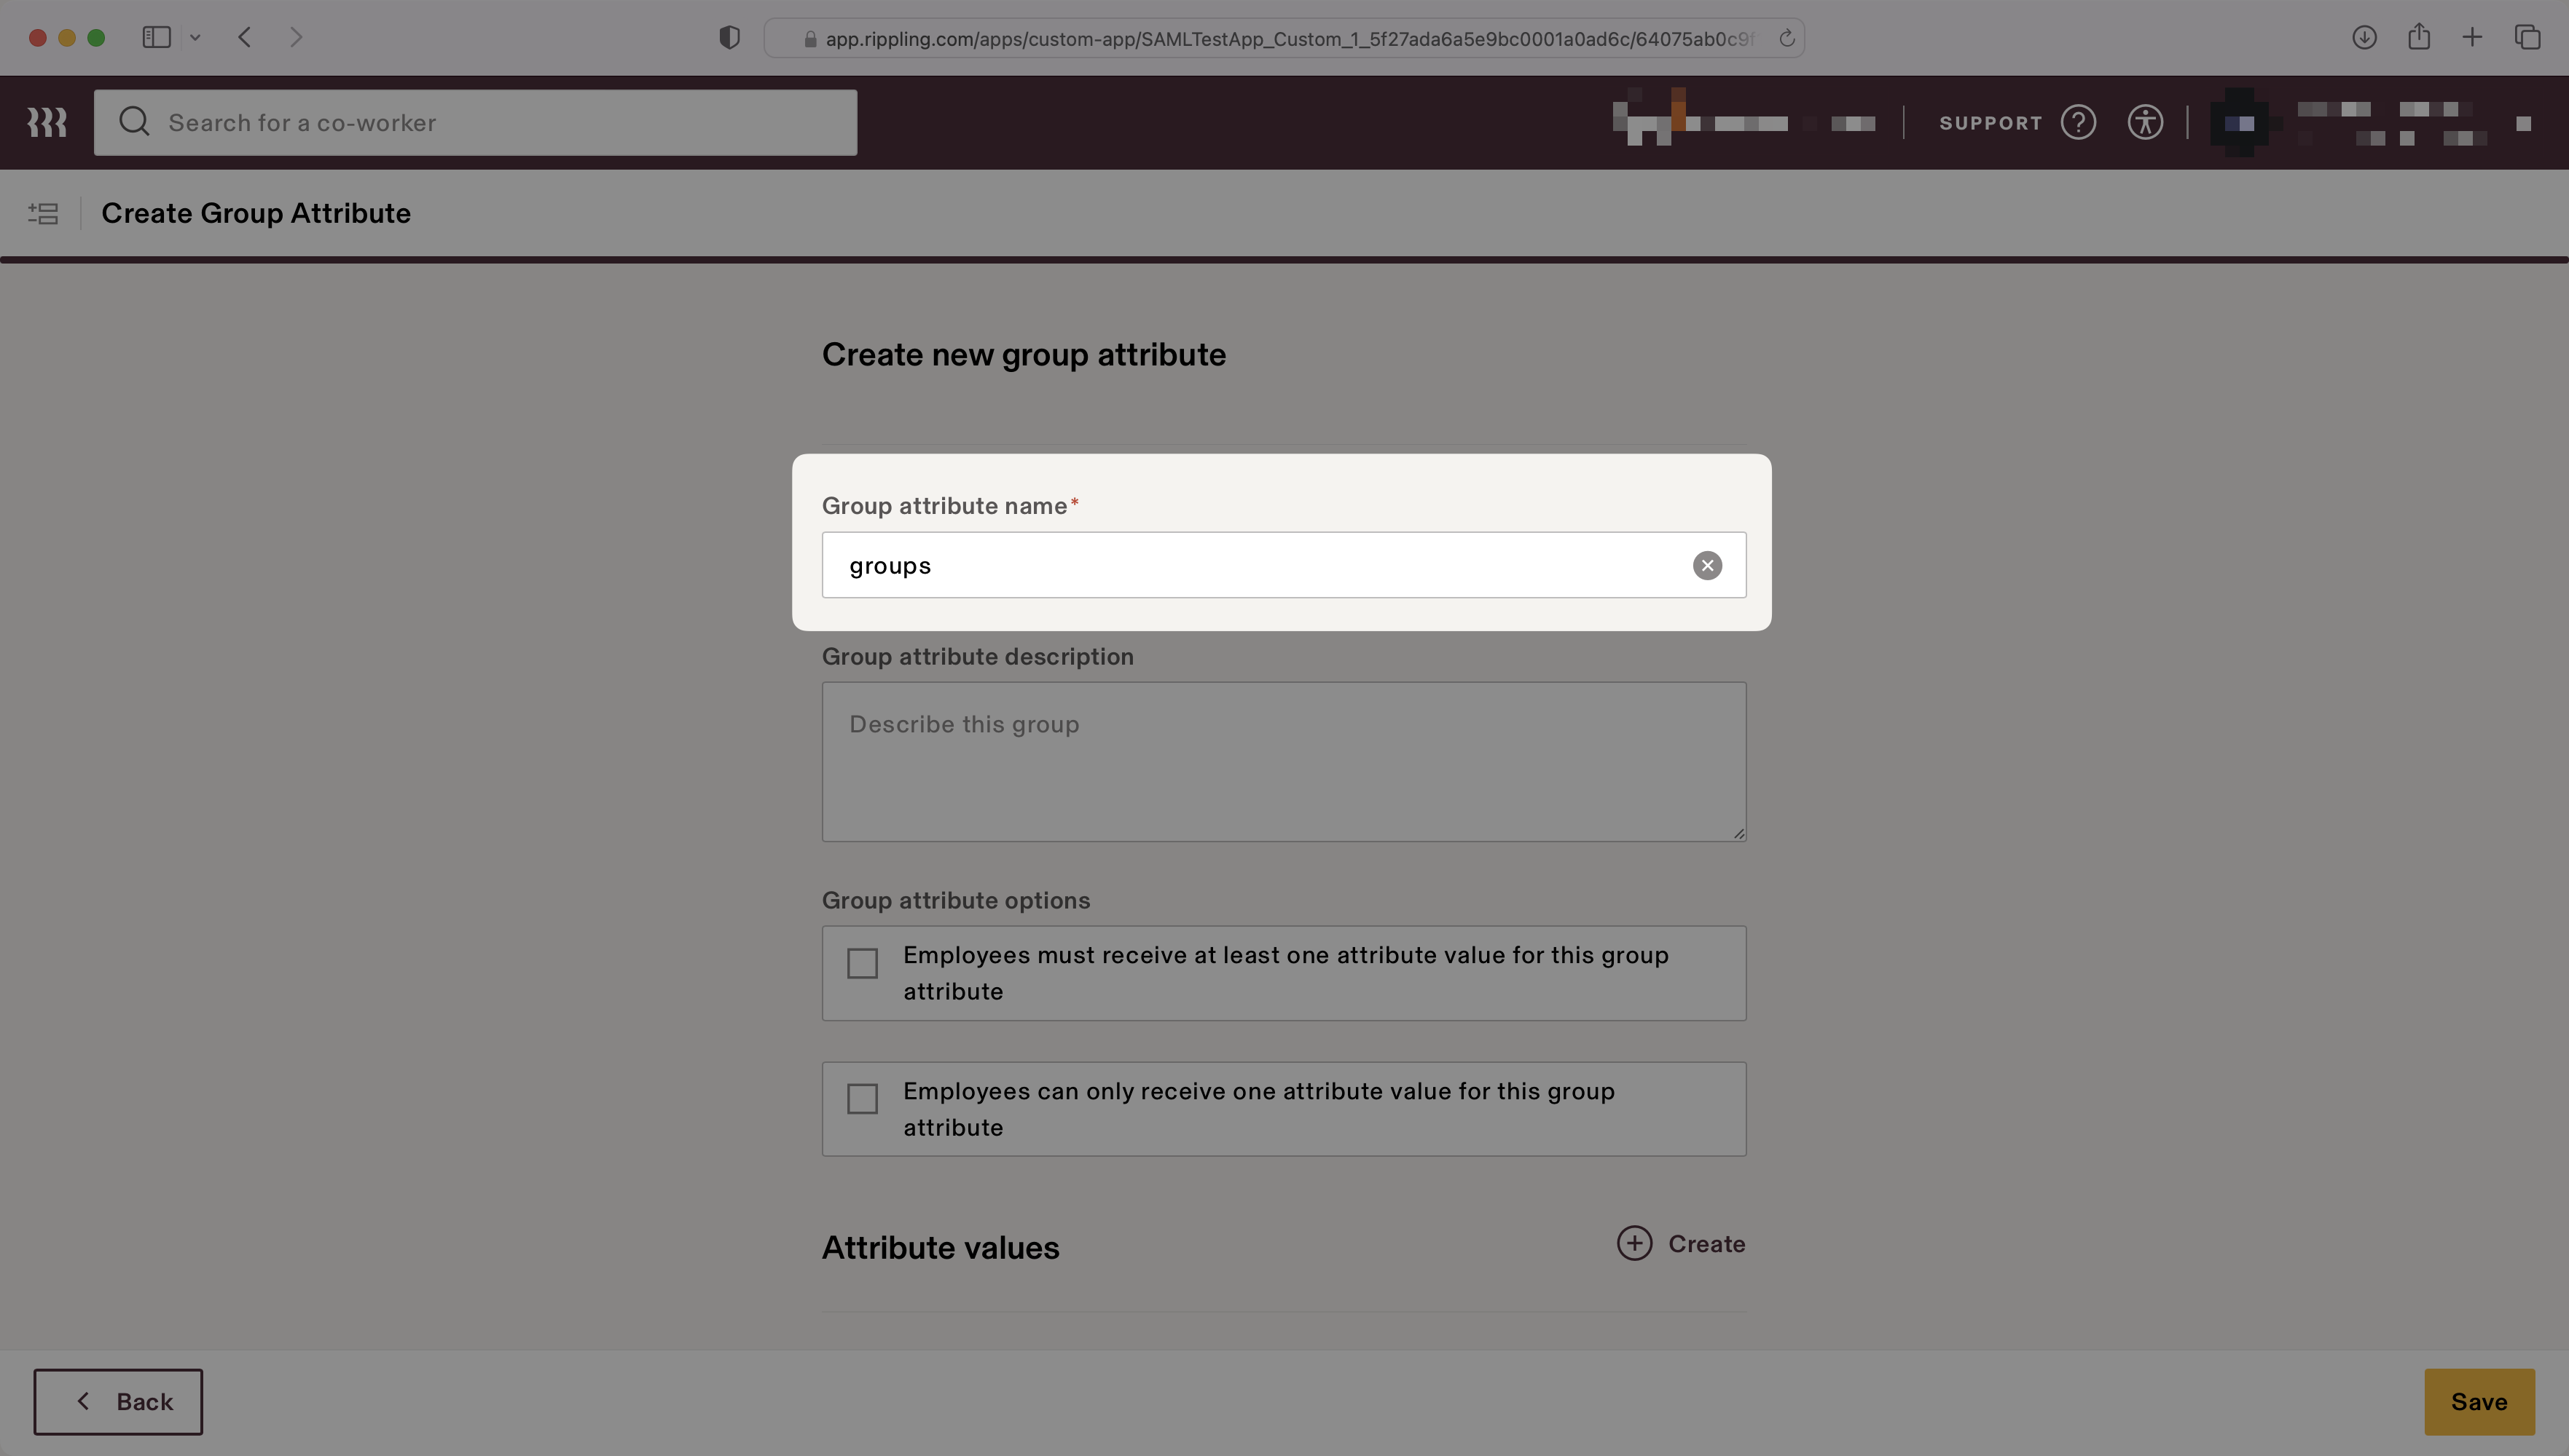Viewport: 2569px width, 1456px height.
Task: Click the search magnifier icon
Action: [x=134, y=122]
